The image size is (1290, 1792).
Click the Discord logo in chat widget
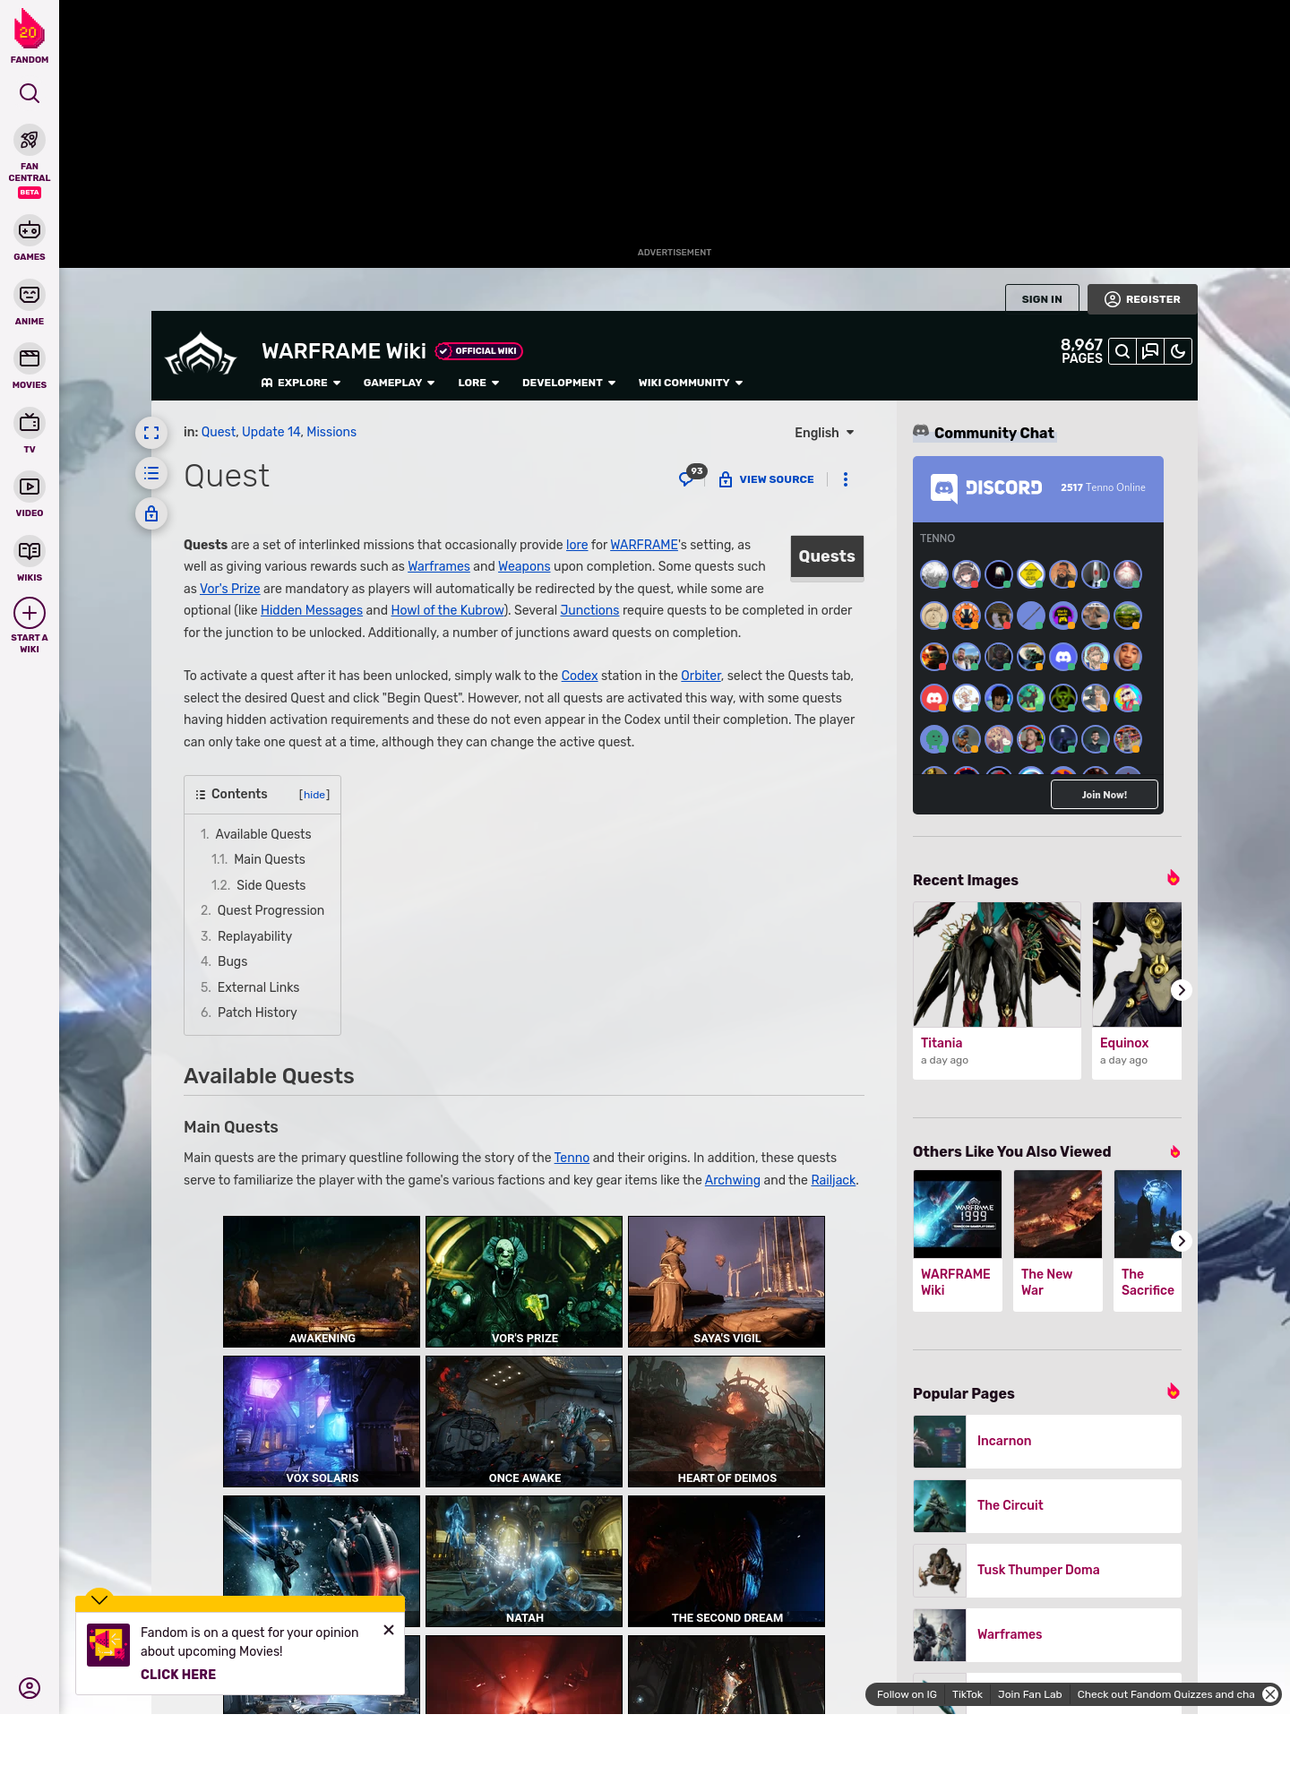pos(986,487)
